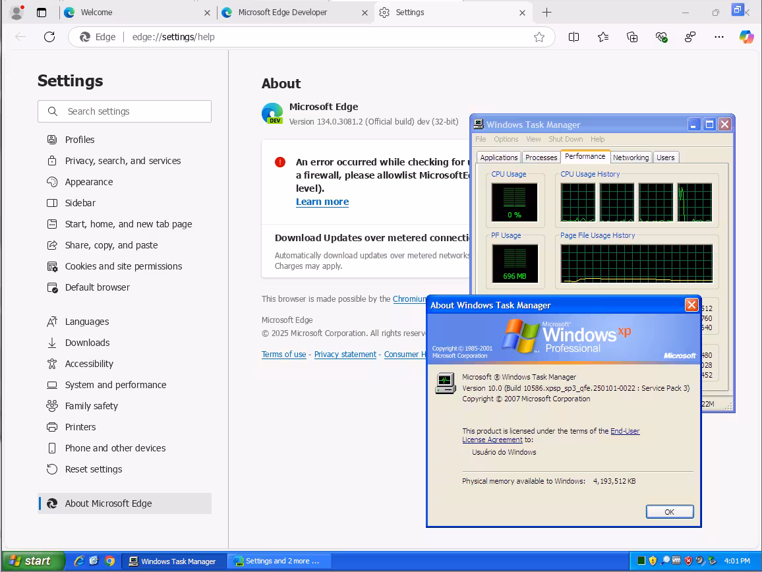
Task: Select About Microsoft Edge in sidebar
Action: (x=125, y=503)
